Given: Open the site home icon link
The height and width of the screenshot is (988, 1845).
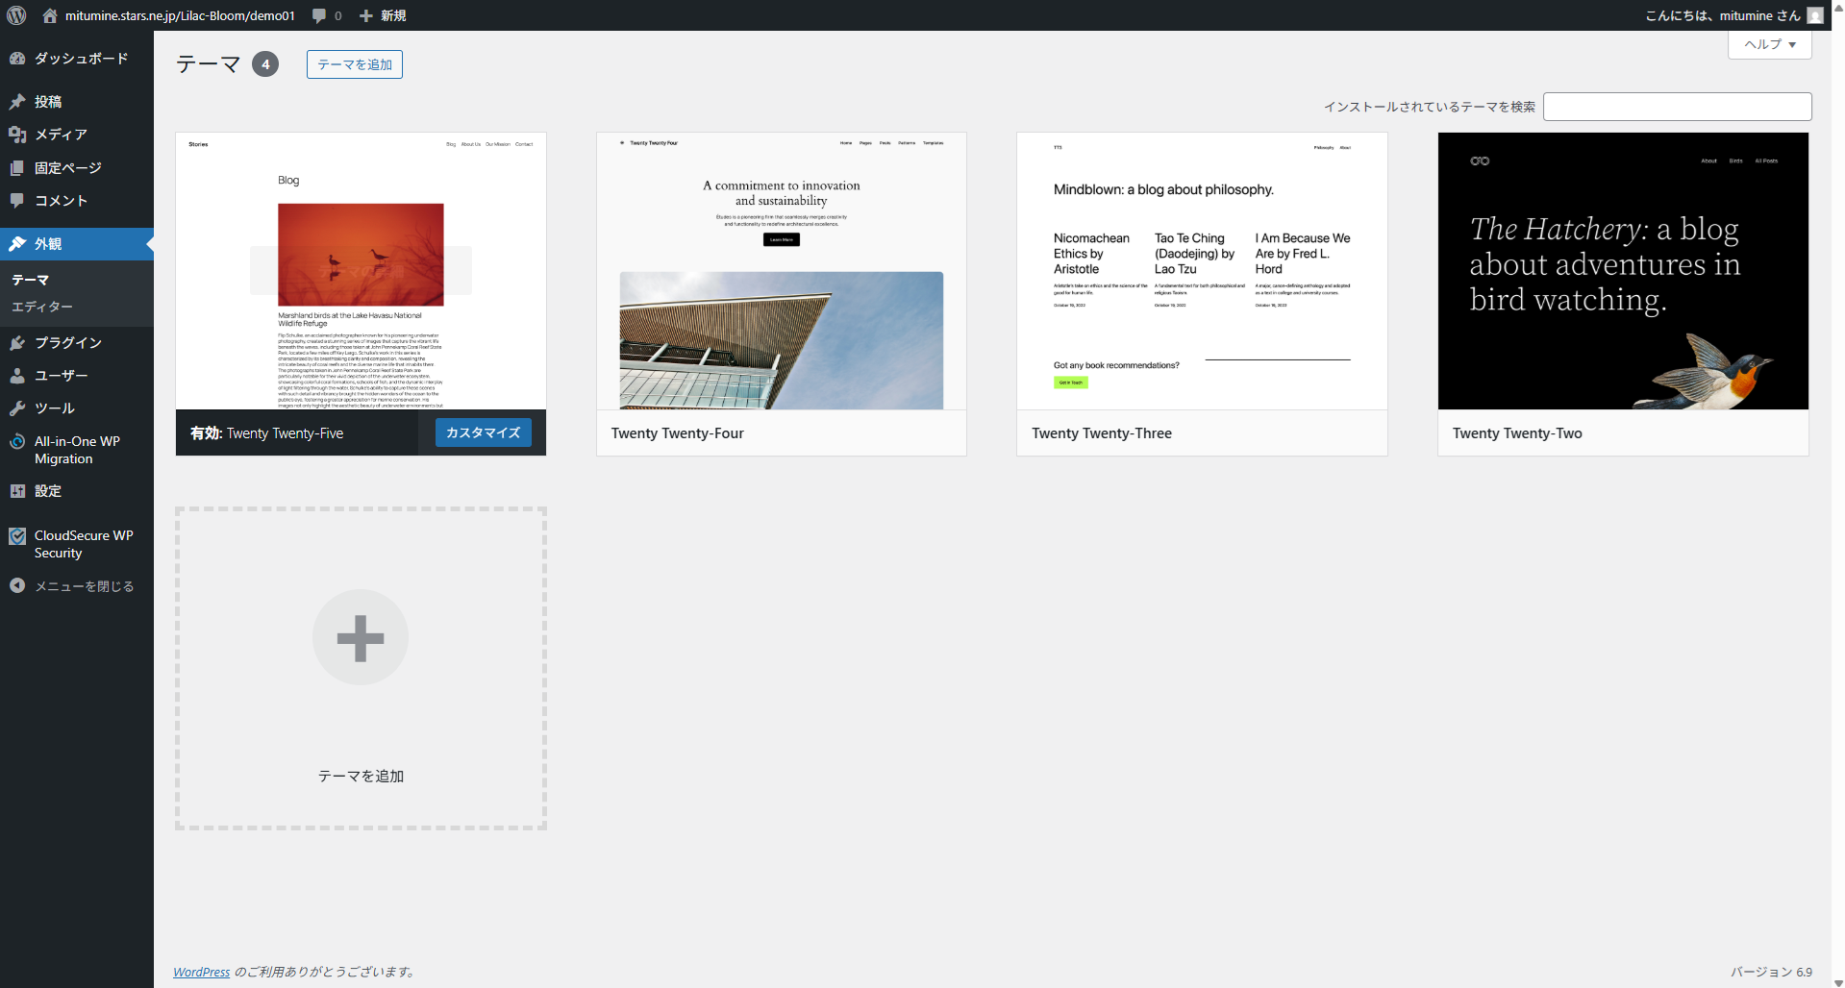Looking at the screenshot, I should (50, 15).
